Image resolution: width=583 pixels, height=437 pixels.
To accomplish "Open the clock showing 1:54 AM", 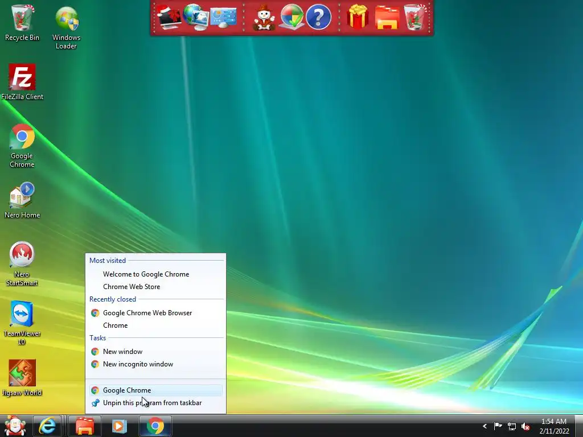I will click(554, 426).
